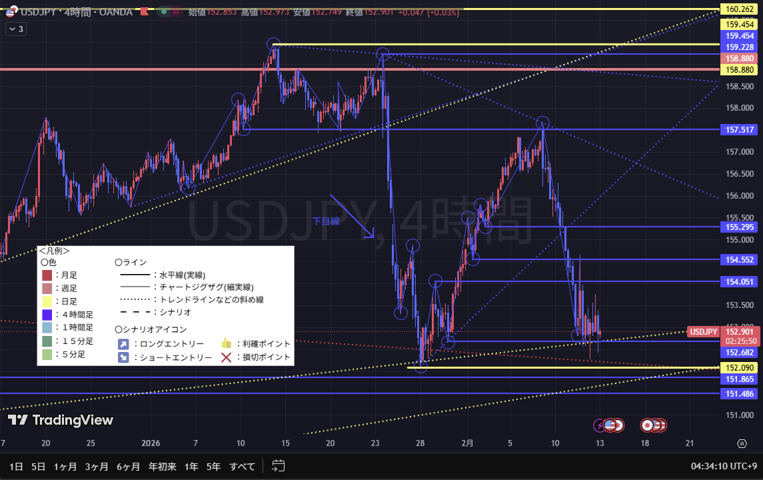Open chart settings gear on price axis

click(x=742, y=443)
